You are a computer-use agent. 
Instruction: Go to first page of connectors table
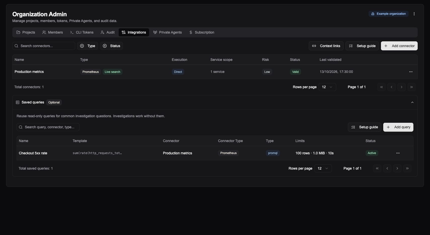click(381, 87)
